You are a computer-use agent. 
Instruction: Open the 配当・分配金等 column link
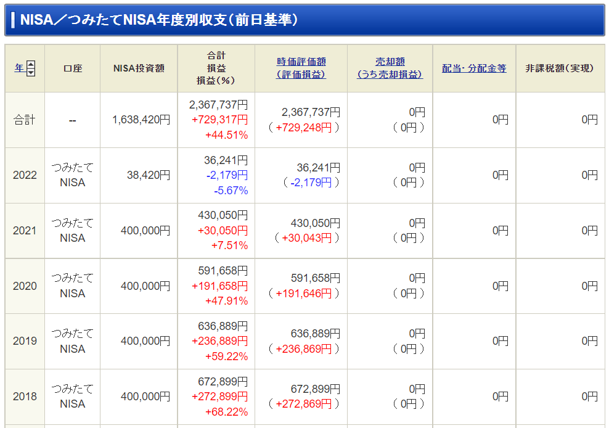tap(474, 68)
